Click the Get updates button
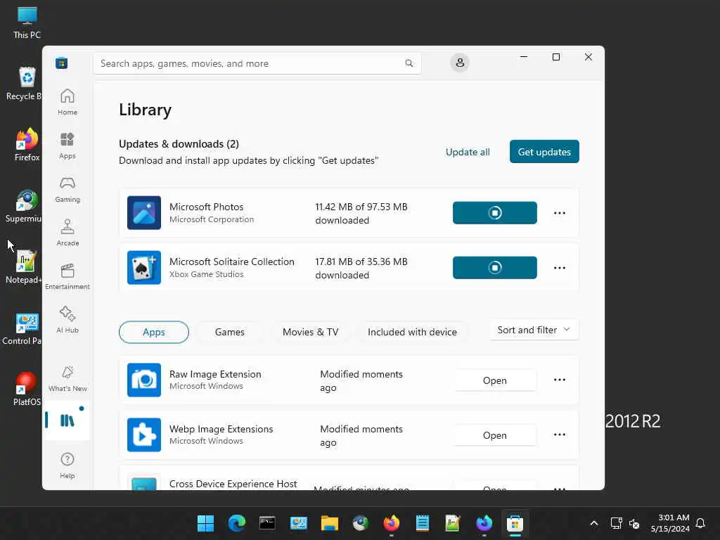The image size is (720, 540). 544,152
